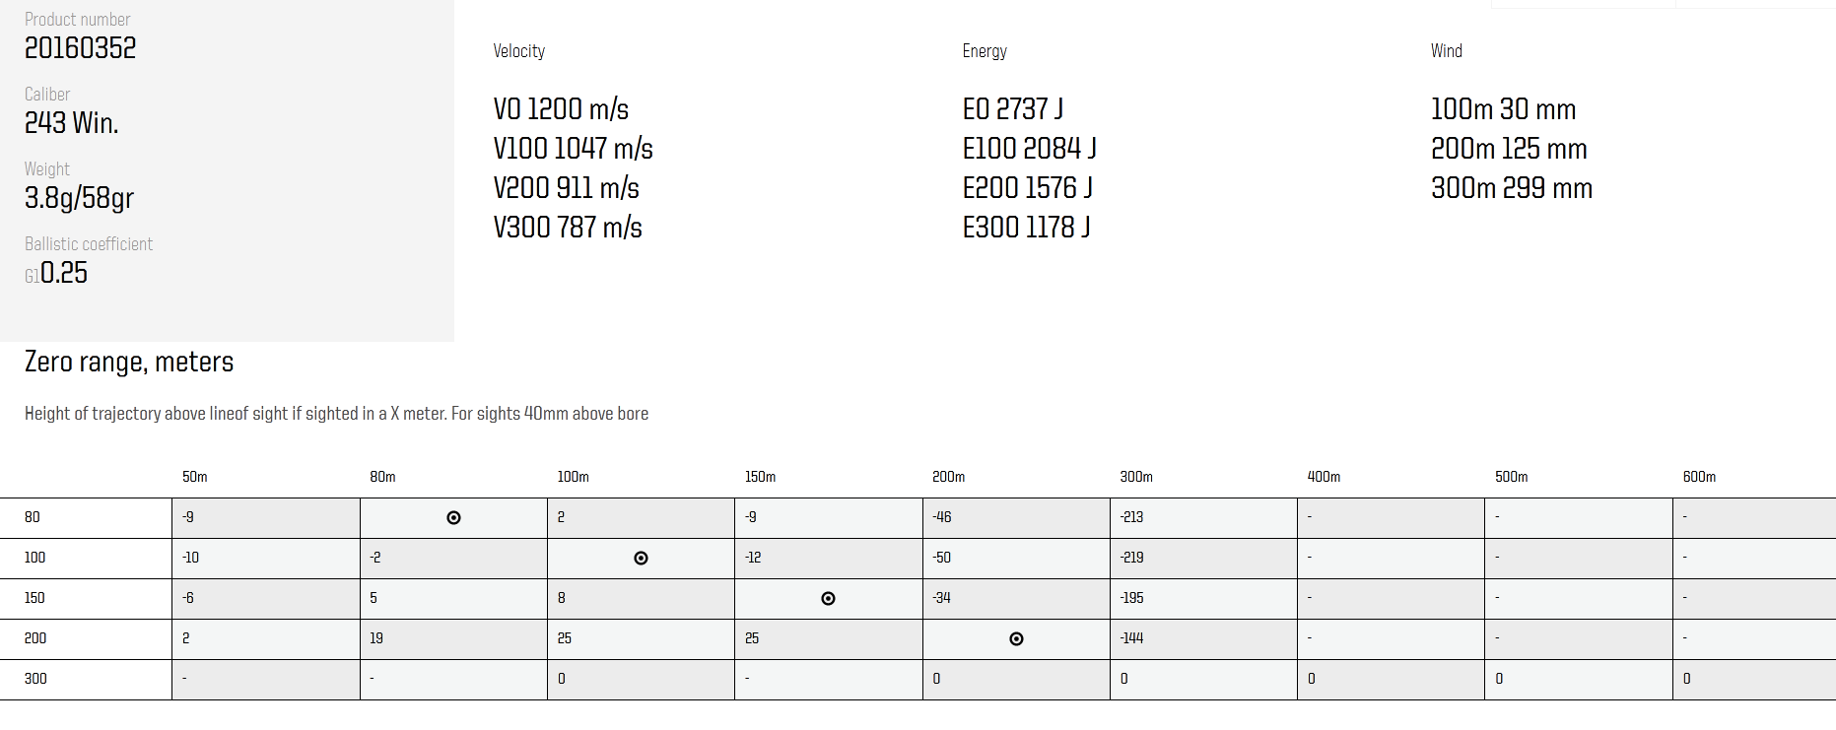Click the 3.8g/58gr weight value
The width and height of the screenshot is (1836, 730).
click(x=79, y=198)
